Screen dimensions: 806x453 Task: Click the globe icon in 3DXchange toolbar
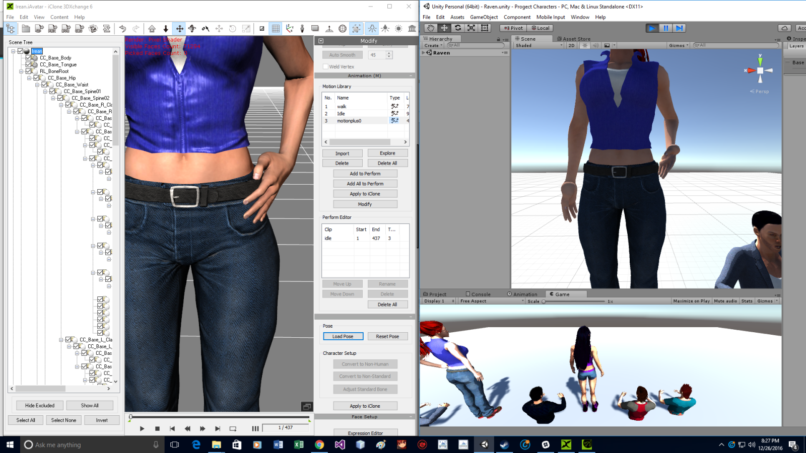click(x=343, y=29)
